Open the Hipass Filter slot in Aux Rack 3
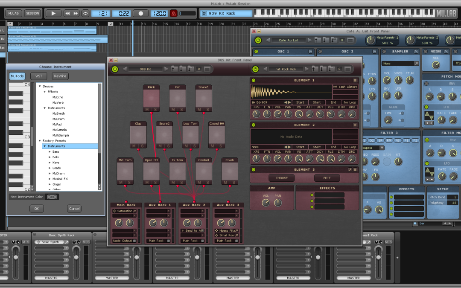This screenshot has height=288, width=461. click(226, 231)
